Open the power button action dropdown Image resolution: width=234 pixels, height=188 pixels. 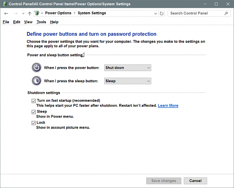(x=128, y=68)
